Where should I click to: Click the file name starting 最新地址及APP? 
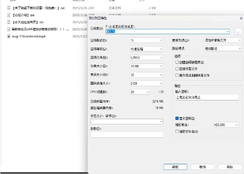click(x=40, y=29)
